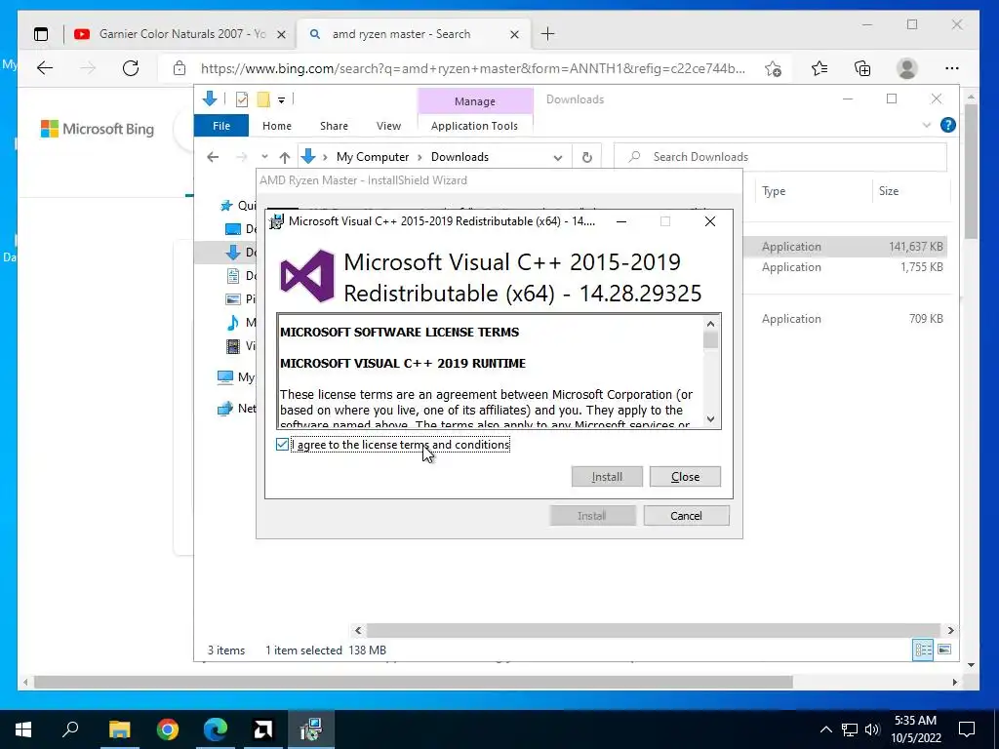
Task: Switch to the Share ribbon tab
Action: click(334, 126)
